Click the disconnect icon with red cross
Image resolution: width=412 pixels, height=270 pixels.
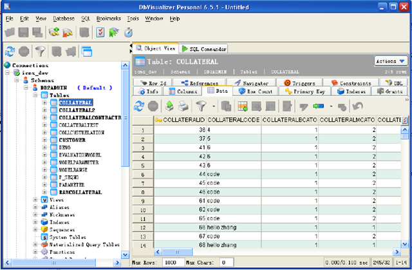68,32
